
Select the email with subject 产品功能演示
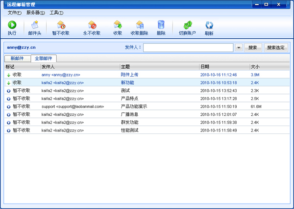point(134,106)
